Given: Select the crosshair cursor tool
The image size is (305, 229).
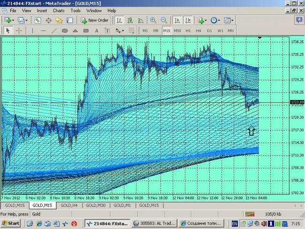Looking at the screenshot, I should point(19,31).
